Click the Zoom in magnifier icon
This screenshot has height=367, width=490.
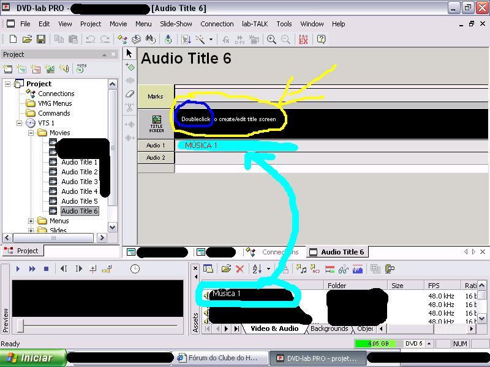click(x=271, y=39)
